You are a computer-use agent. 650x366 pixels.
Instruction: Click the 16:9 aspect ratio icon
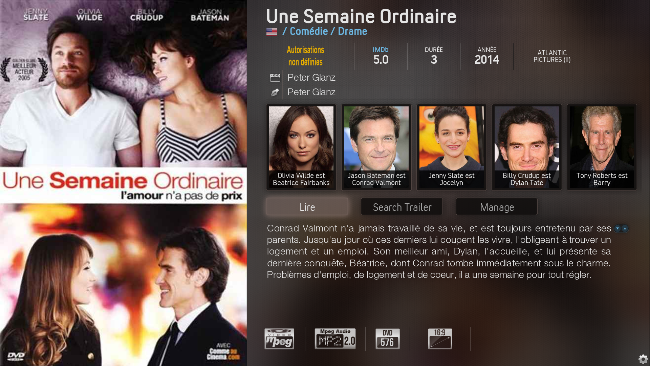(440, 339)
